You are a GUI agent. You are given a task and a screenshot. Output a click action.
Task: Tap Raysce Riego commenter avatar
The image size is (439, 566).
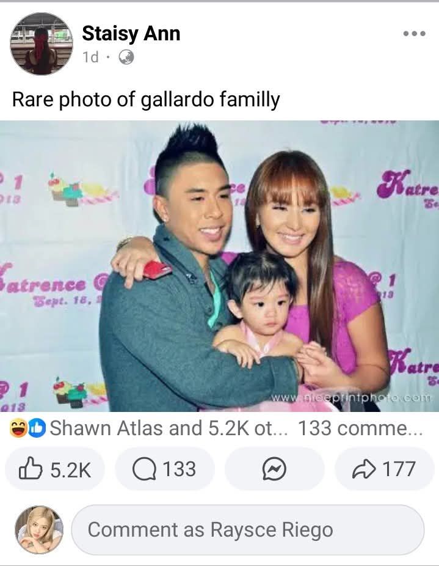click(x=39, y=529)
